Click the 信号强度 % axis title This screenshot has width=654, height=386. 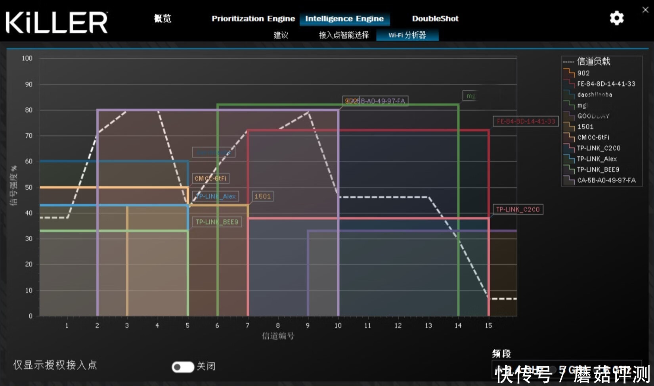tap(14, 186)
